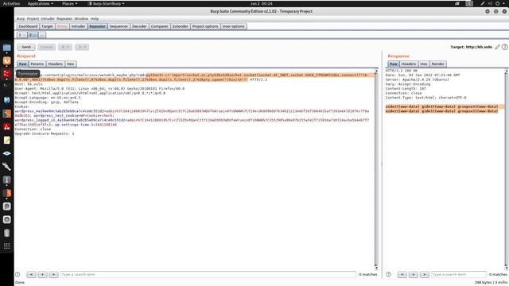The image size is (509, 286).
Task: Click Activities in top bar
Action: [x=11, y=3]
